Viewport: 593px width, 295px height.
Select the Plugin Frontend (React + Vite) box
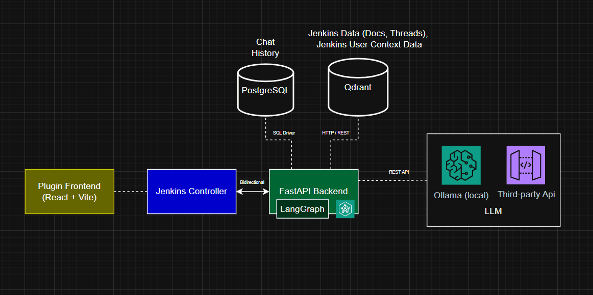click(69, 192)
